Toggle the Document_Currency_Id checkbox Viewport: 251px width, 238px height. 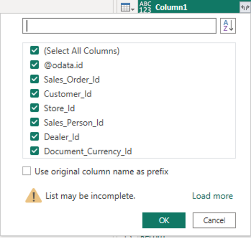pos(34,151)
